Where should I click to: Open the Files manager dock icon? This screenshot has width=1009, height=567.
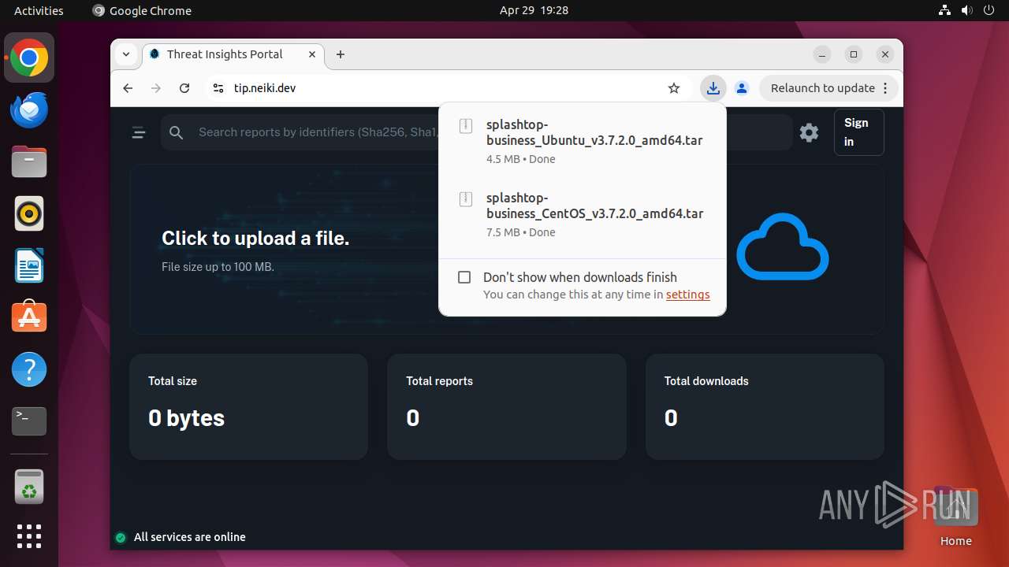[29, 161]
